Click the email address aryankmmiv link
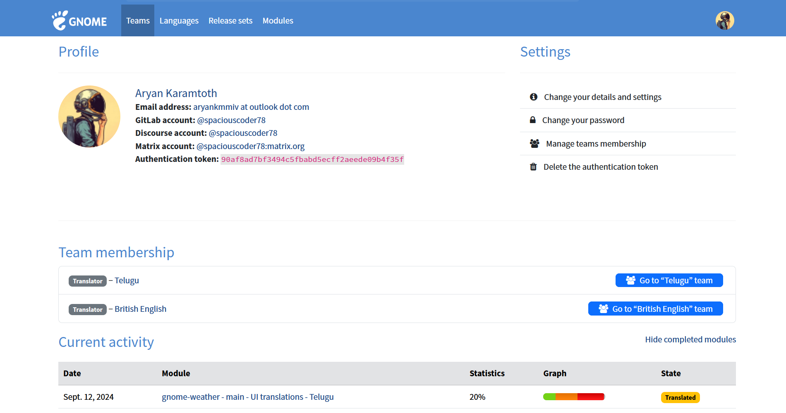786x413 pixels. point(251,107)
